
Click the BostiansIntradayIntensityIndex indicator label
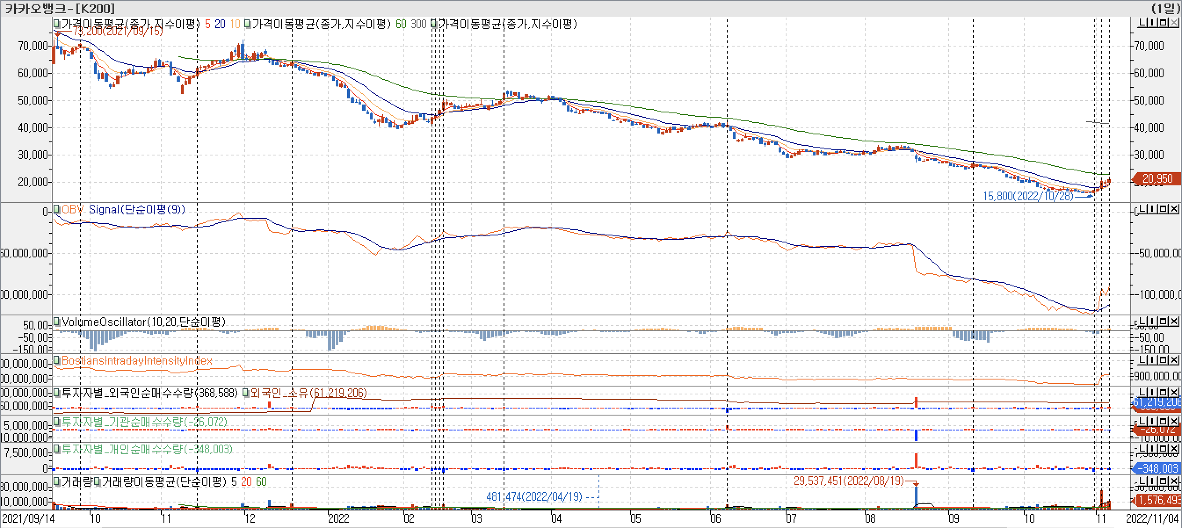(137, 361)
